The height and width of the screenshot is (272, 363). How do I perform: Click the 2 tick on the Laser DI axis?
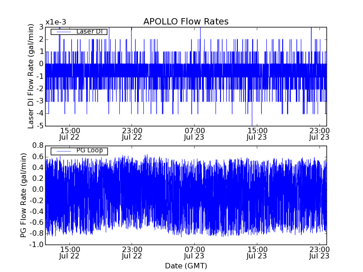point(41,39)
